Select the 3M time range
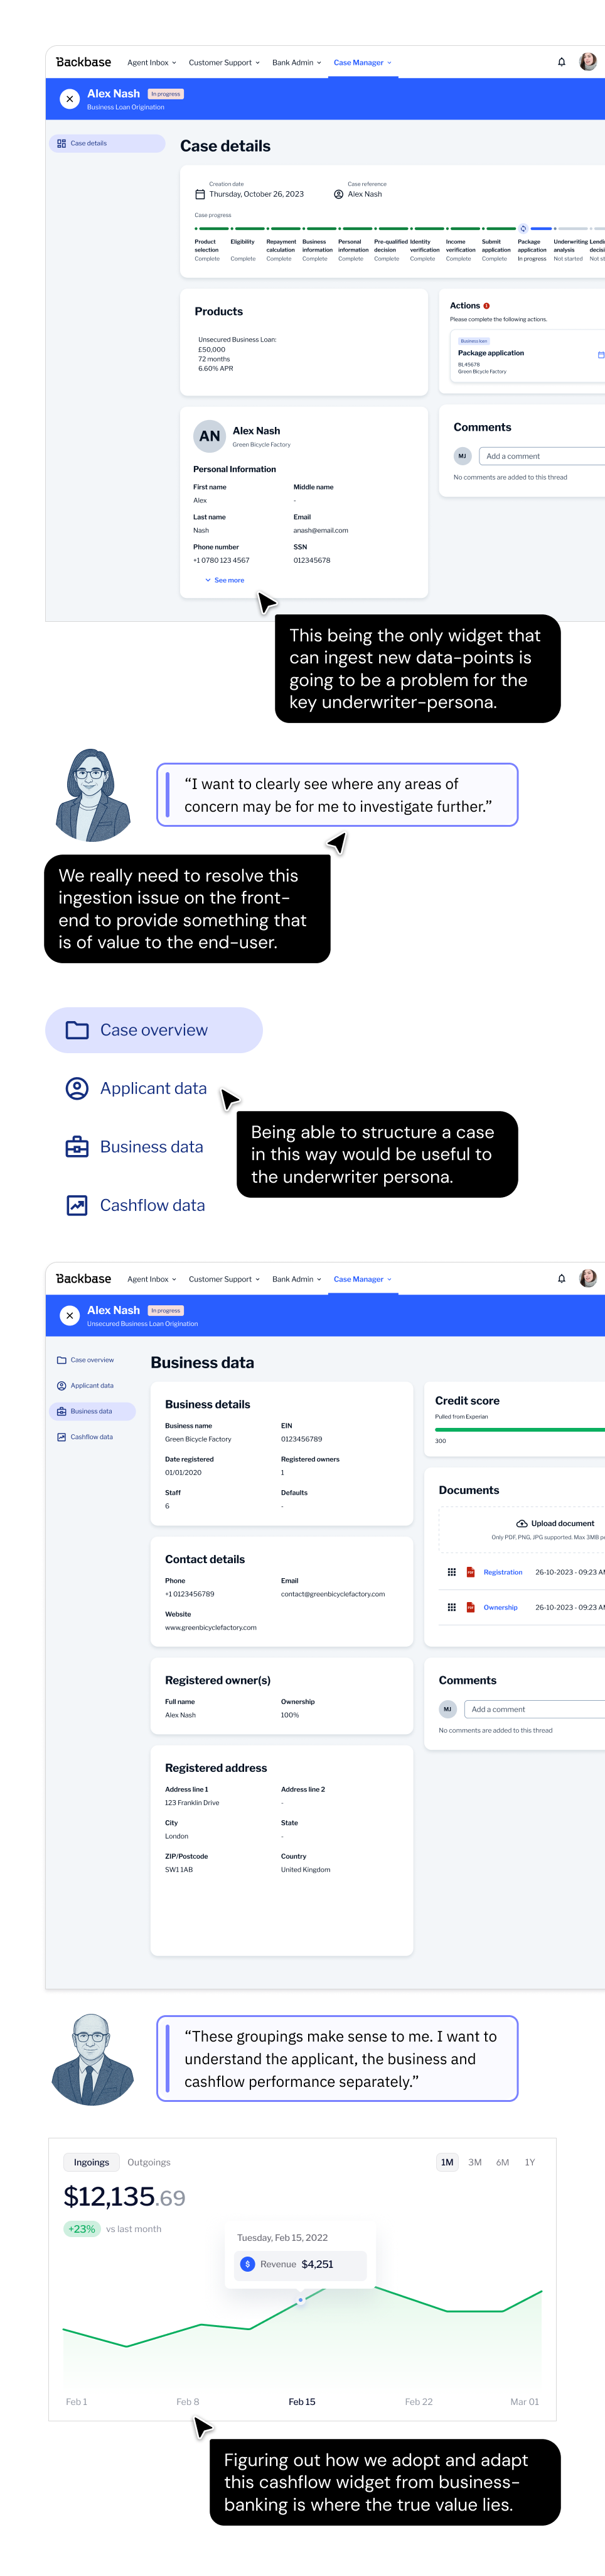 [475, 2162]
